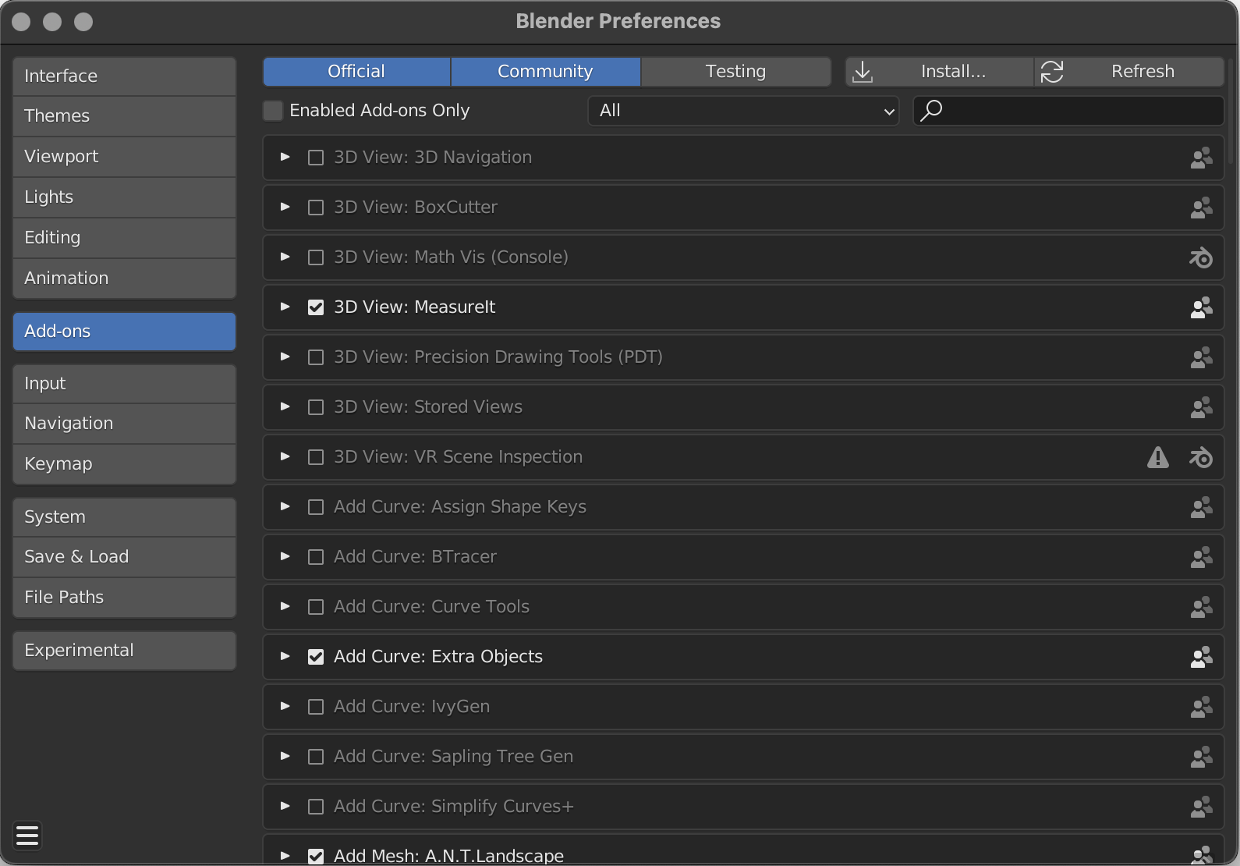Select the Navigation section
The width and height of the screenshot is (1240, 866).
(x=125, y=424)
